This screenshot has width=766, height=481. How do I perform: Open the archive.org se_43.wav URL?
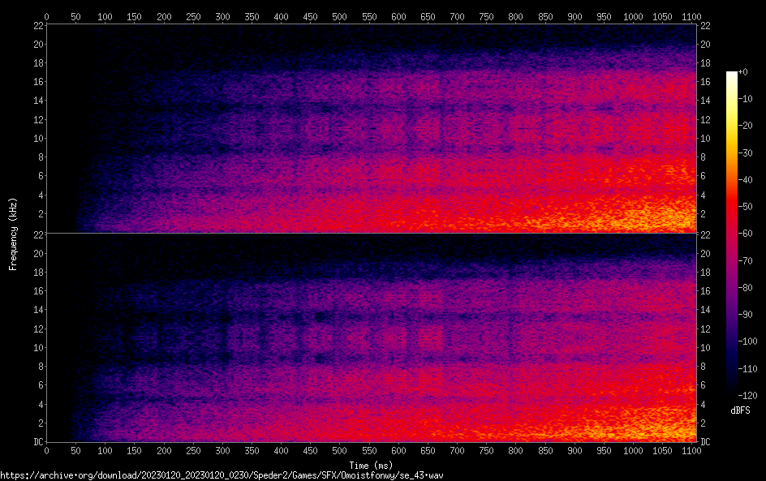(222, 475)
